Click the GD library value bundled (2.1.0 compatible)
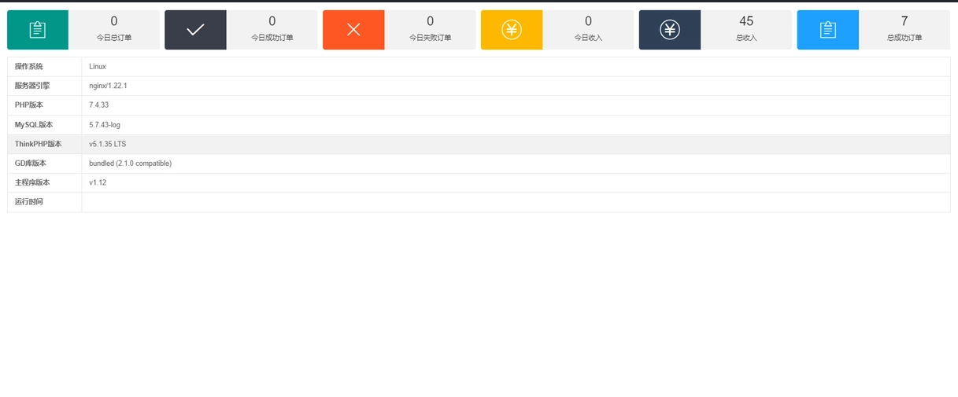958x397 pixels. click(x=130, y=164)
